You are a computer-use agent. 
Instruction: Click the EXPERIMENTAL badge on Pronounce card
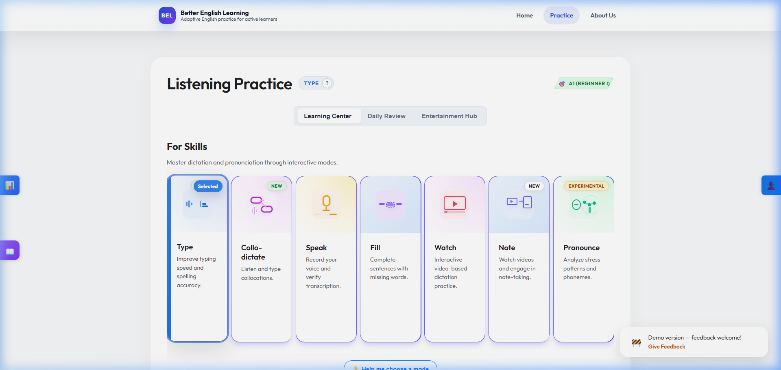pos(586,186)
